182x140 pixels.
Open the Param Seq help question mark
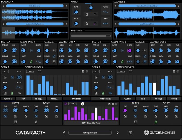click(83, 104)
